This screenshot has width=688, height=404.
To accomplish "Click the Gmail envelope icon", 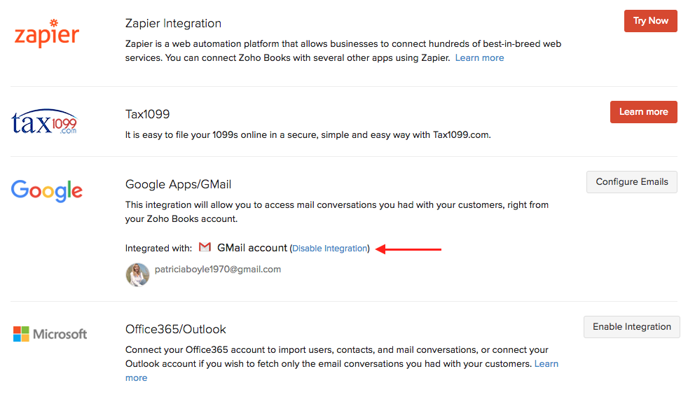I will coord(205,248).
